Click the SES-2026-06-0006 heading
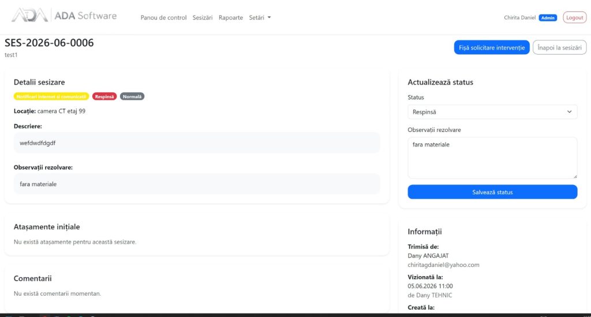Image resolution: width=591 pixels, height=317 pixels. point(49,43)
